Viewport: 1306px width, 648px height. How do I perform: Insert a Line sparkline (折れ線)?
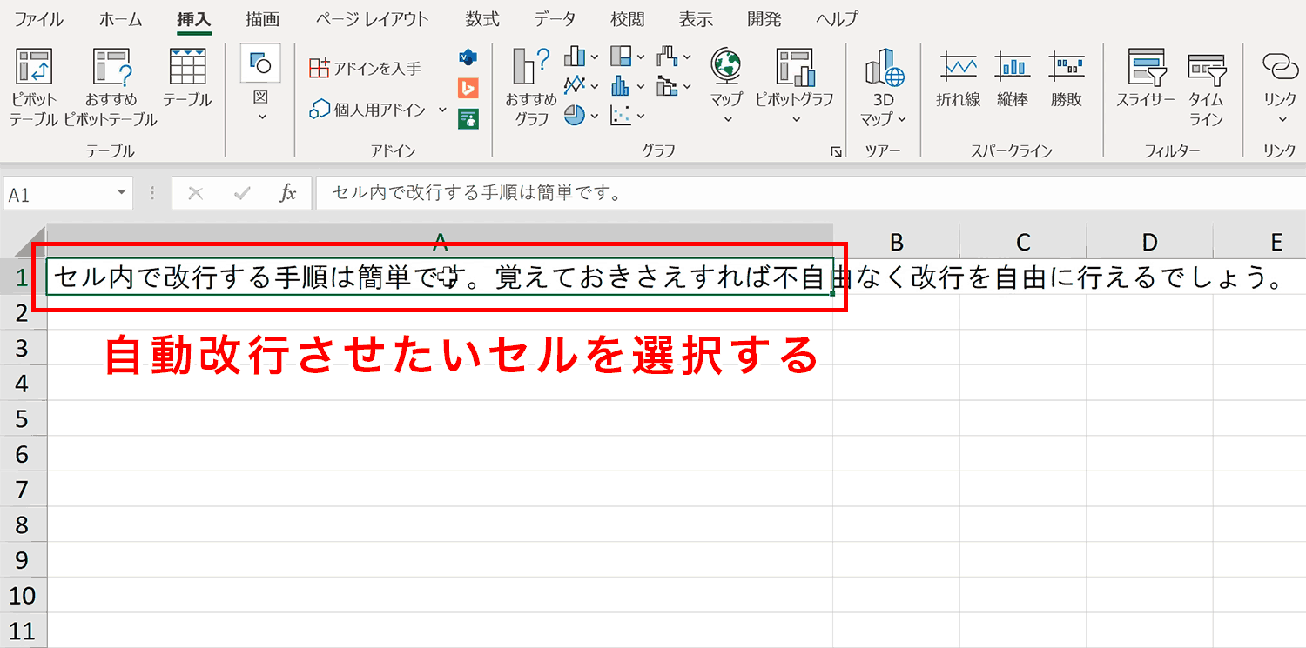(x=959, y=78)
